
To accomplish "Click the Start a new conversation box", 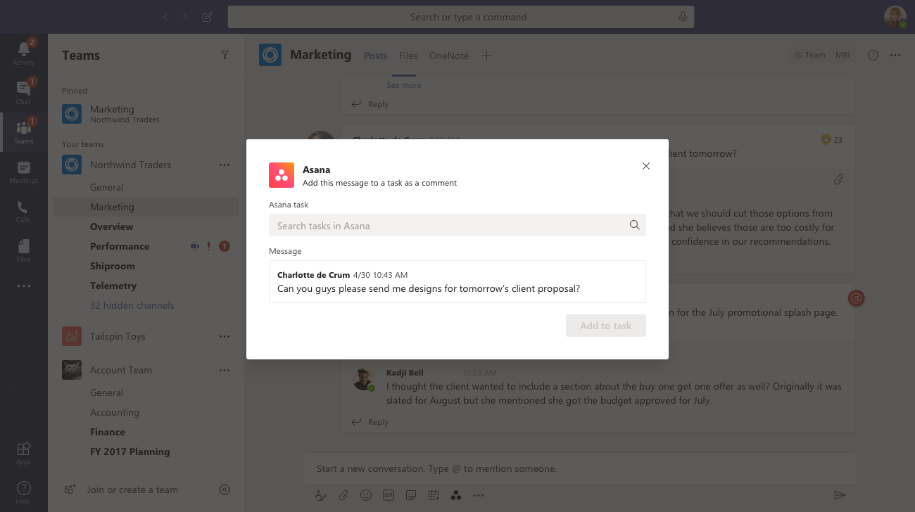I will [580, 468].
